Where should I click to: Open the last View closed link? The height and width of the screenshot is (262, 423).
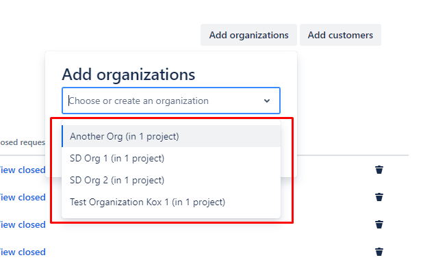click(23, 252)
